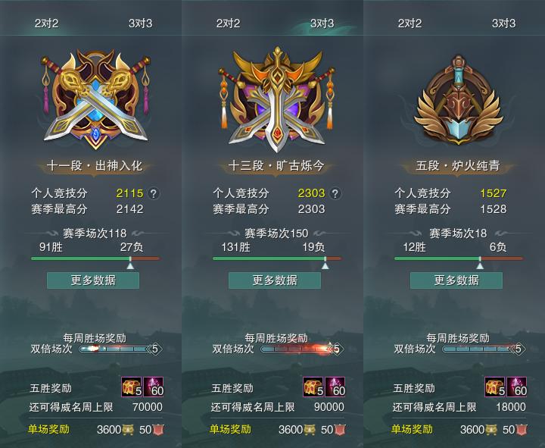Image resolution: width=545 pixels, height=448 pixels.
Task: Open 更多数据 for the 2115 score panel
Action: point(93,280)
